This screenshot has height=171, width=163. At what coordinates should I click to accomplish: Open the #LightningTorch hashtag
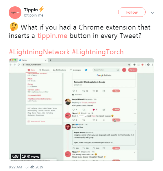point(98,52)
